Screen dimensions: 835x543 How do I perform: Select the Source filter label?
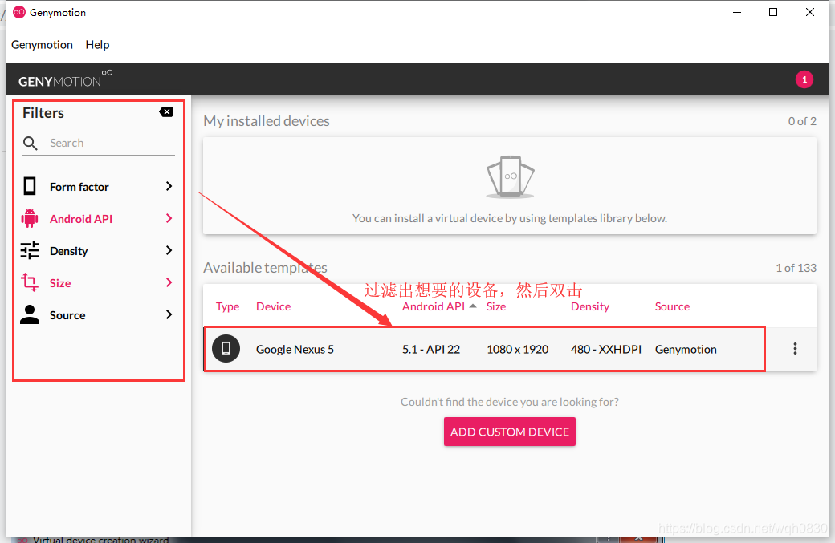point(67,315)
